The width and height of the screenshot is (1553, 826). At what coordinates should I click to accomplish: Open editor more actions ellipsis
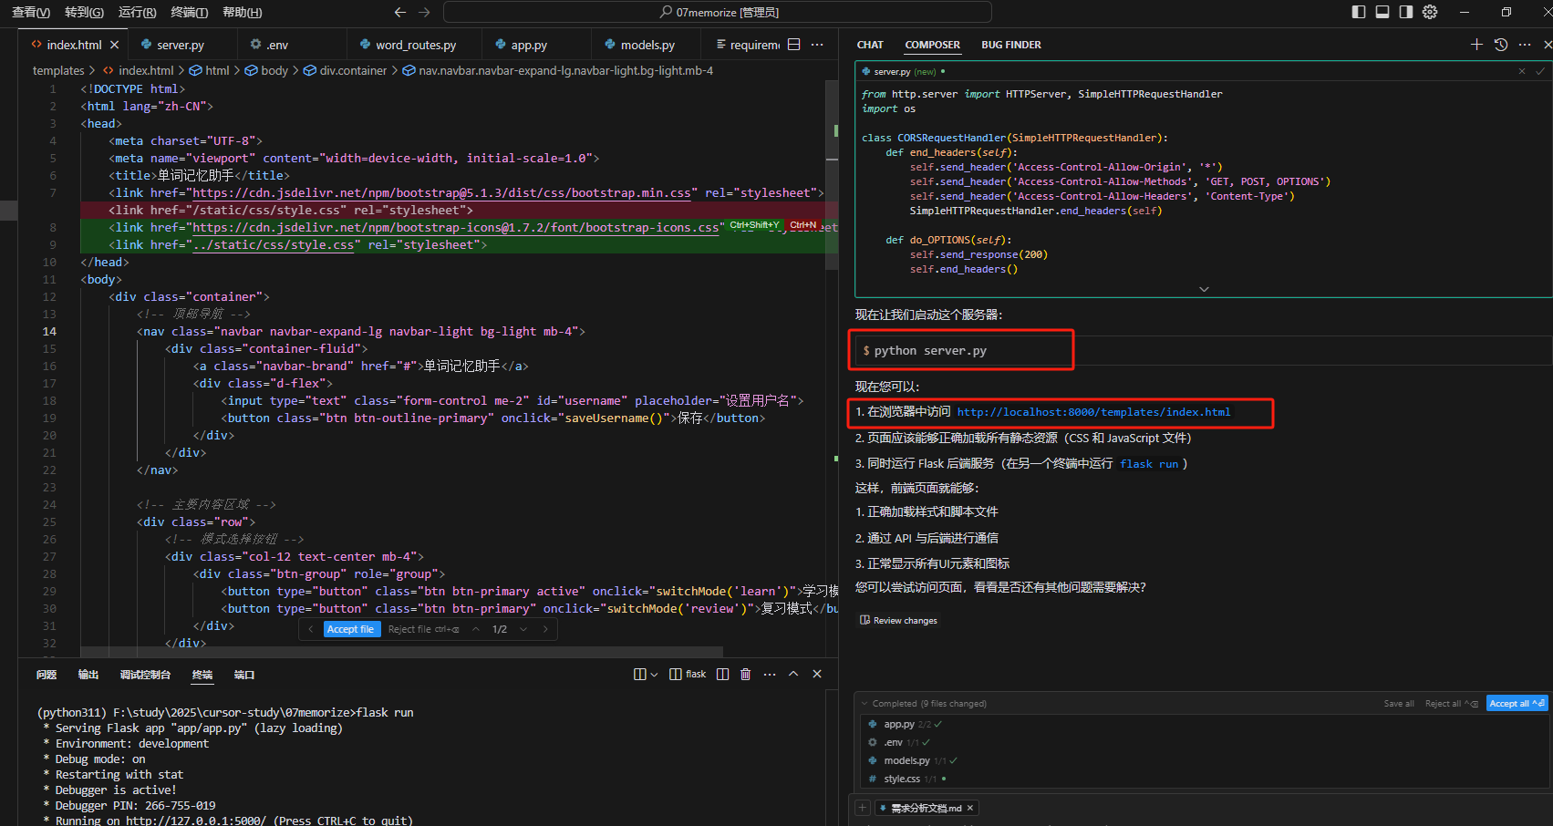(817, 45)
